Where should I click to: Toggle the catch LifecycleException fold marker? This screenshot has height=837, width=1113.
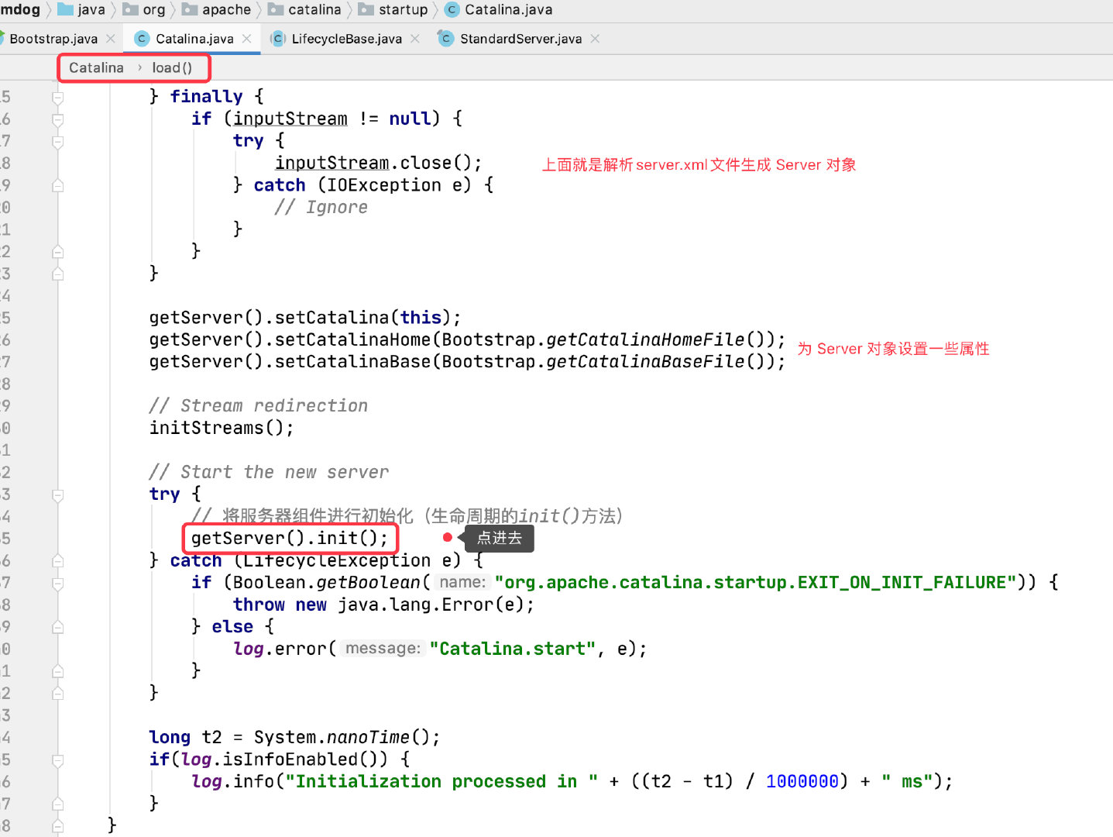[x=57, y=560]
